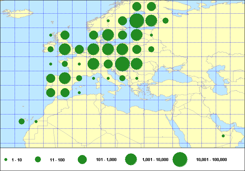This screenshot has width=245, height=171.
Task: Click the 11 - 100 legend circle
Action: point(38,160)
